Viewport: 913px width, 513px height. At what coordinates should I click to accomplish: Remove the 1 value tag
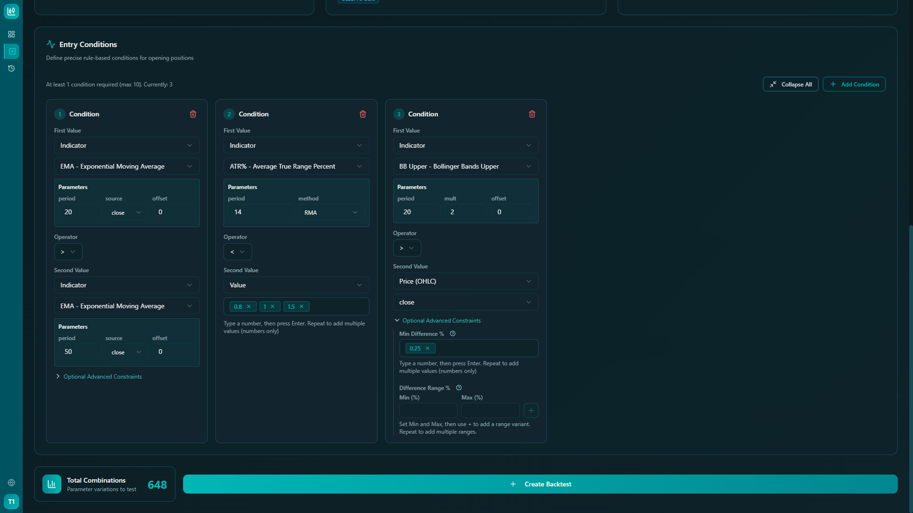272,306
